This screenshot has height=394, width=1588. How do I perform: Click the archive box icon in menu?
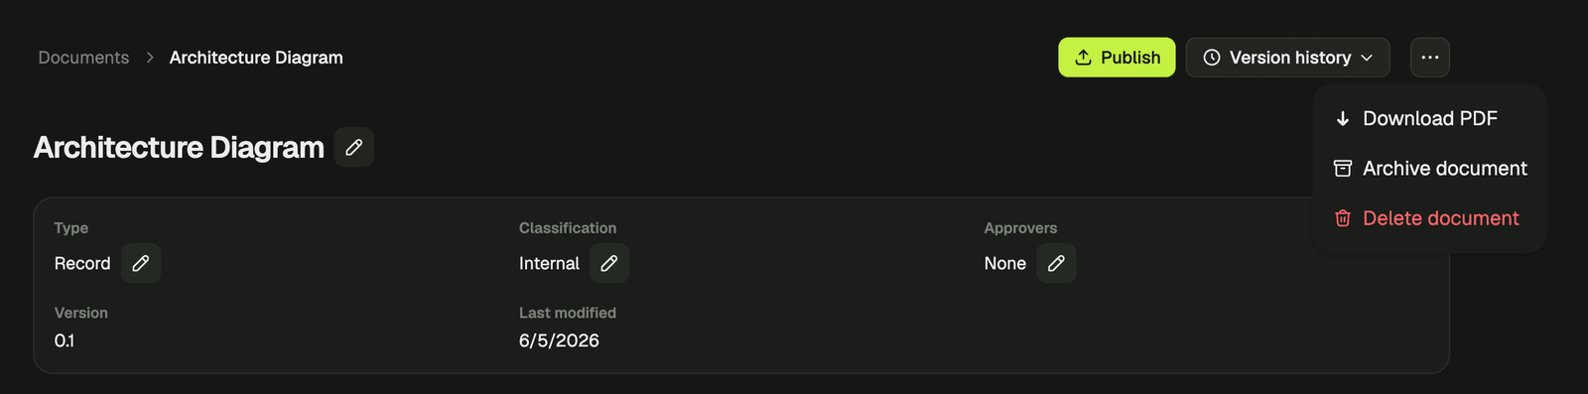click(x=1343, y=169)
